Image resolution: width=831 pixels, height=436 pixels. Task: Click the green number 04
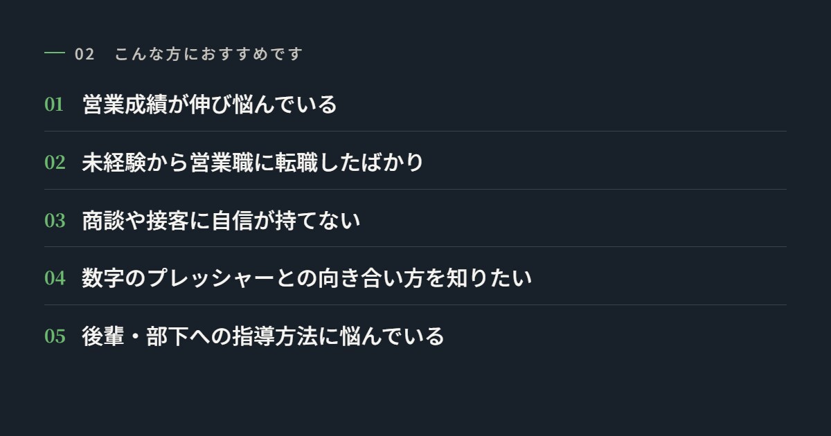coord(55,278)
